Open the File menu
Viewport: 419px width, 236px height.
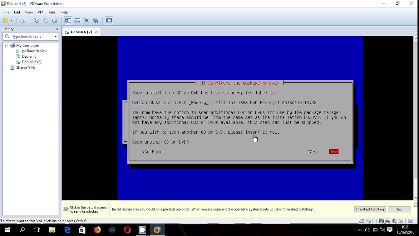(7, 12)
